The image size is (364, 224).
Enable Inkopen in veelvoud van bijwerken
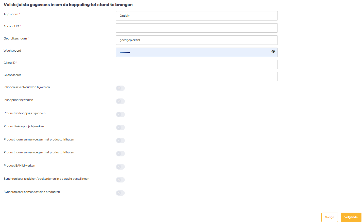point(120,88)
